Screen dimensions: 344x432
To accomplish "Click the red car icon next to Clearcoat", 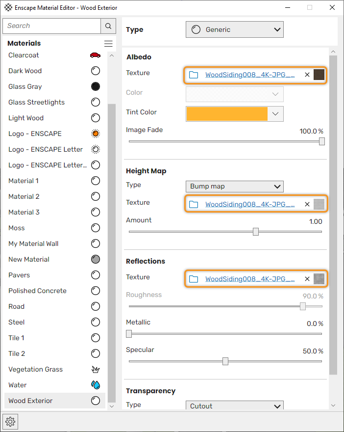I will [95, 55].
